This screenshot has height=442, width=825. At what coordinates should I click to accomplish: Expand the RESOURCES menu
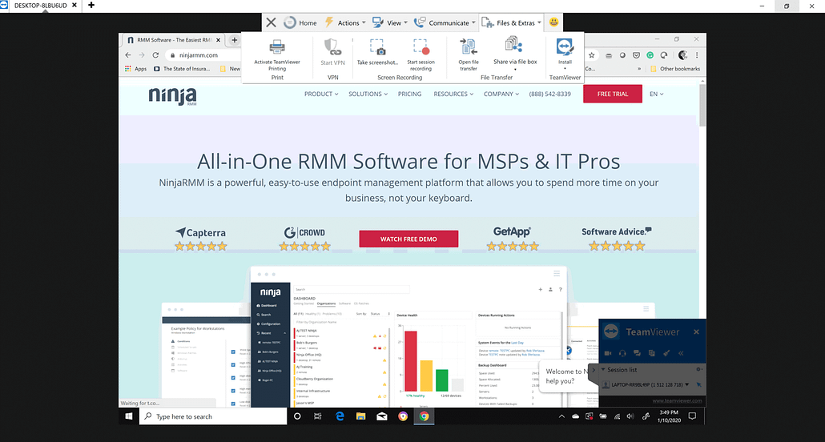(x=453, y=94)
